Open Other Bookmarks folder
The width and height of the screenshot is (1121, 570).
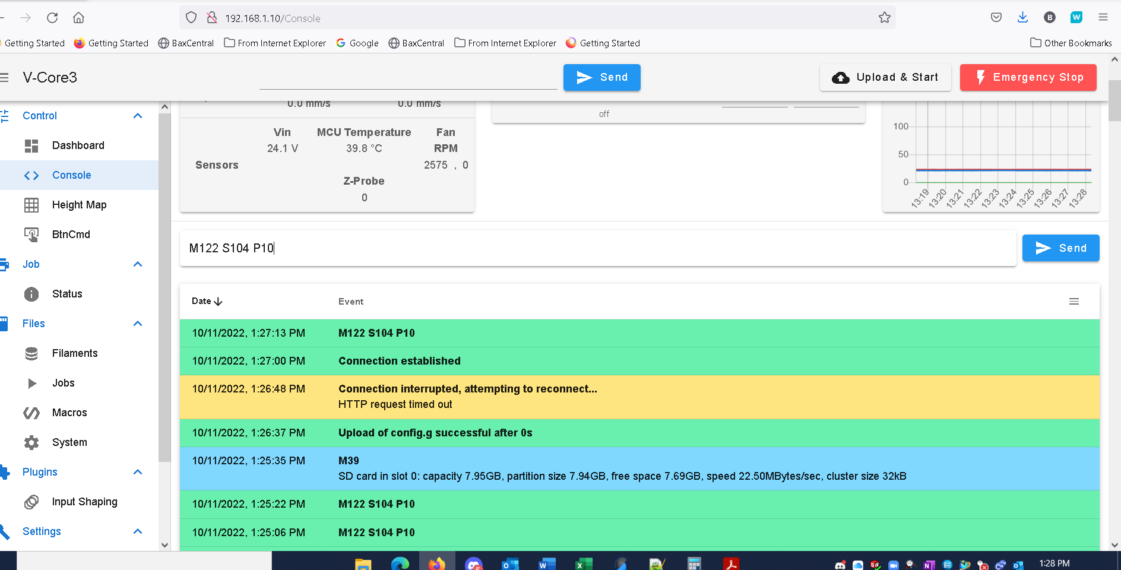pos(1071,43)
